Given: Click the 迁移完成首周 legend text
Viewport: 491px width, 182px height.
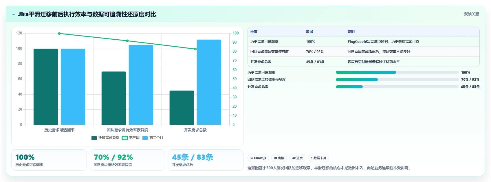Looking at the screenshot, I should 109,138.
